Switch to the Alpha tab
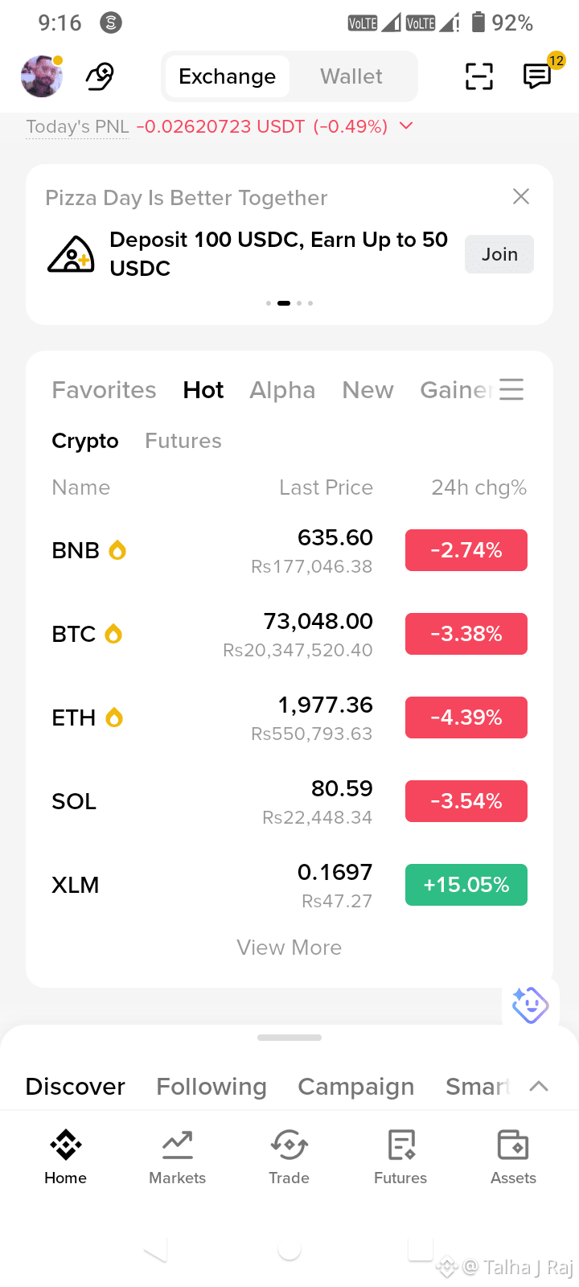The width and height of the screenshot is (579, 1287). pos(282,390)
